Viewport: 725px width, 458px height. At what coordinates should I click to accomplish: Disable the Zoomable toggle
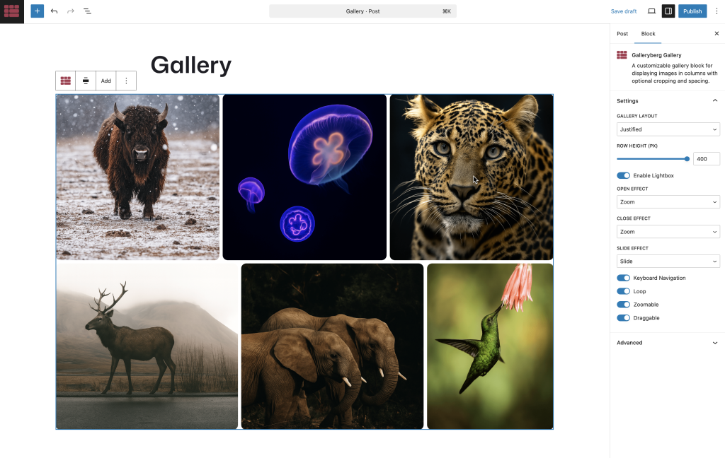(623, 305)
